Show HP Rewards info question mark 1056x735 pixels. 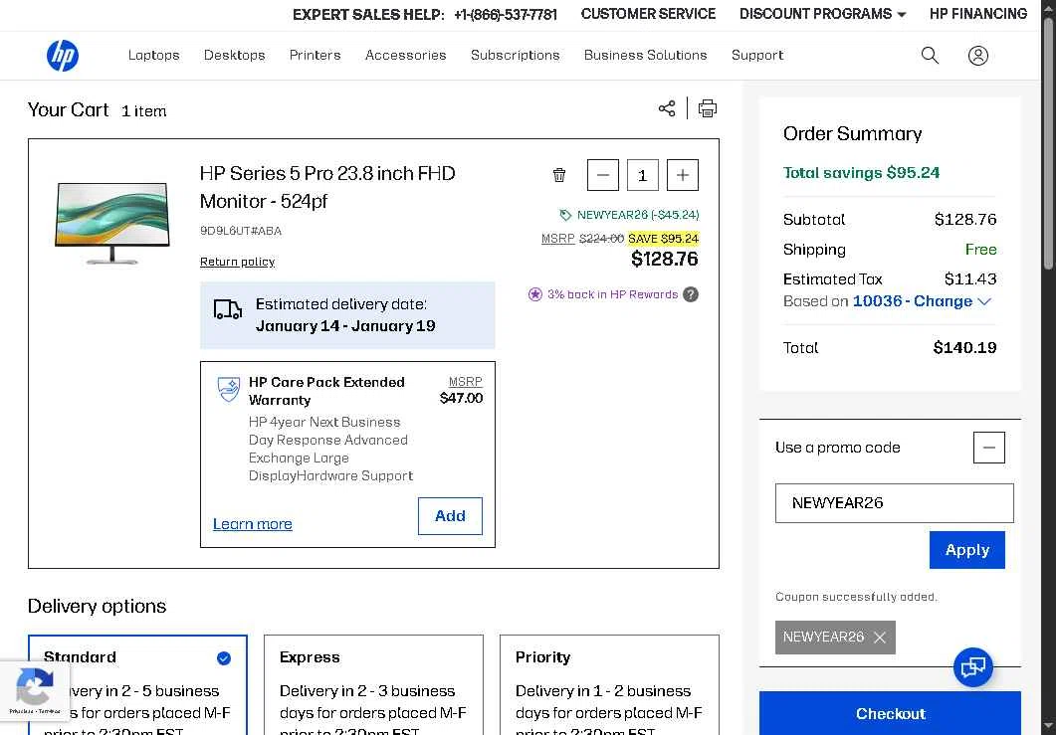(691, 294)
